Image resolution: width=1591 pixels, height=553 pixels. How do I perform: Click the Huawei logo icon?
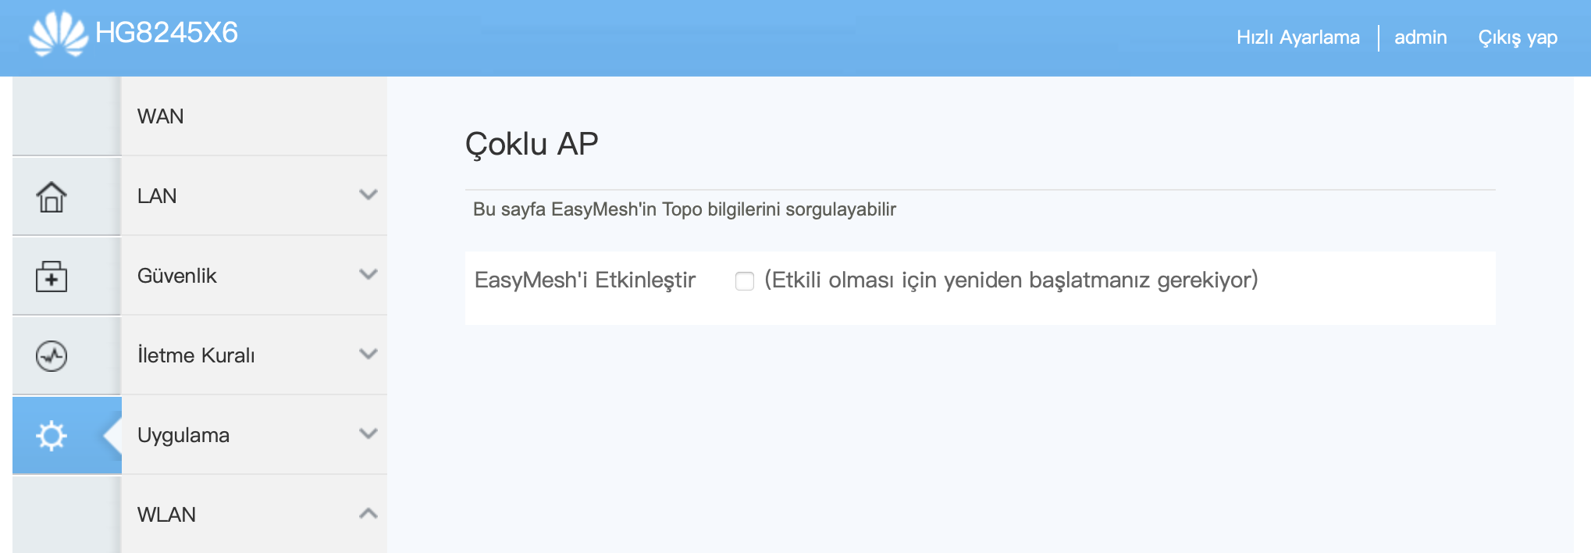59,34
